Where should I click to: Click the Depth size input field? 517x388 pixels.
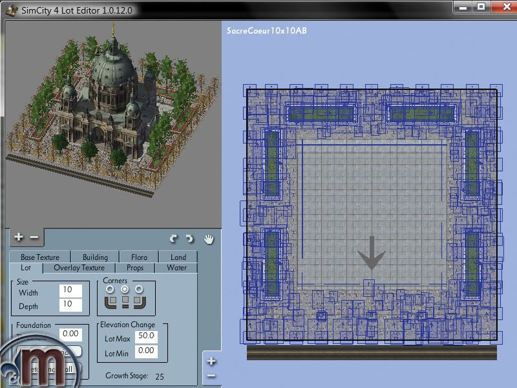(70, 305)
